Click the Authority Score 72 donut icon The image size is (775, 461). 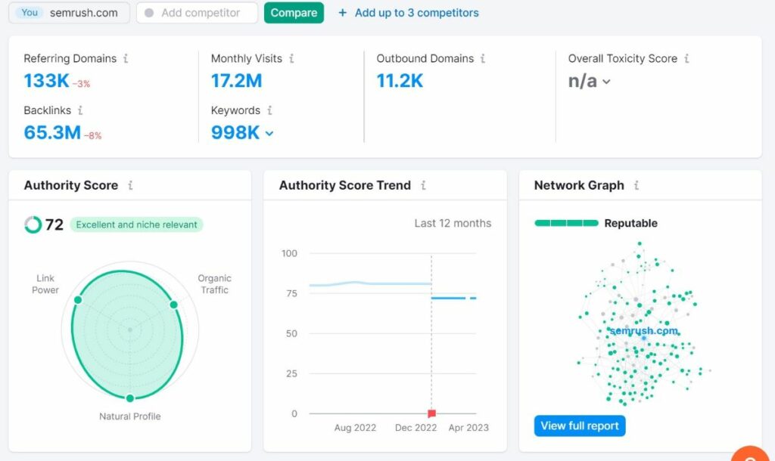33,224
